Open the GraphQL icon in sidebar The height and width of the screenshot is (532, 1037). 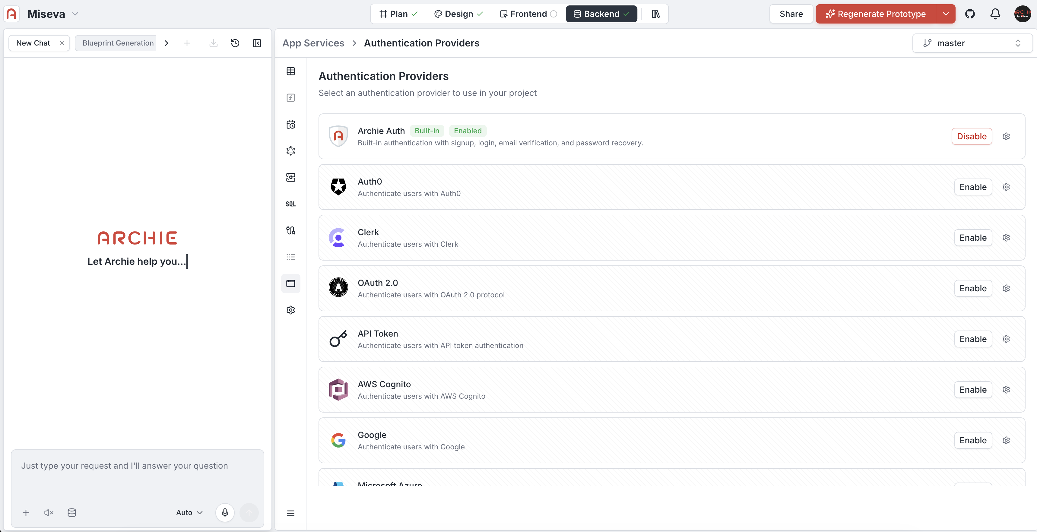[291, 151]
